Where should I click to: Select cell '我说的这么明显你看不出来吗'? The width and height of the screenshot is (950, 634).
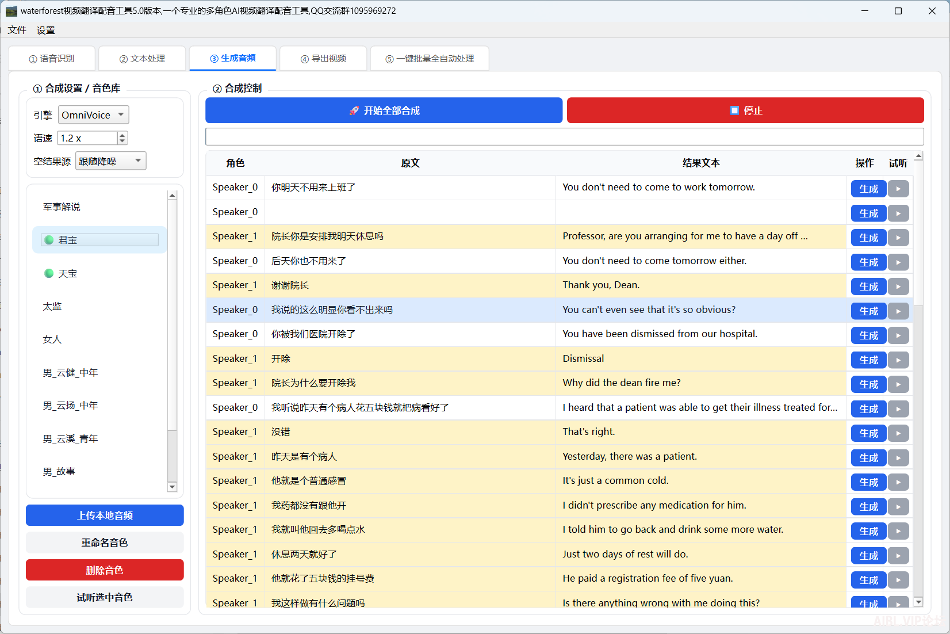point(410,310)
